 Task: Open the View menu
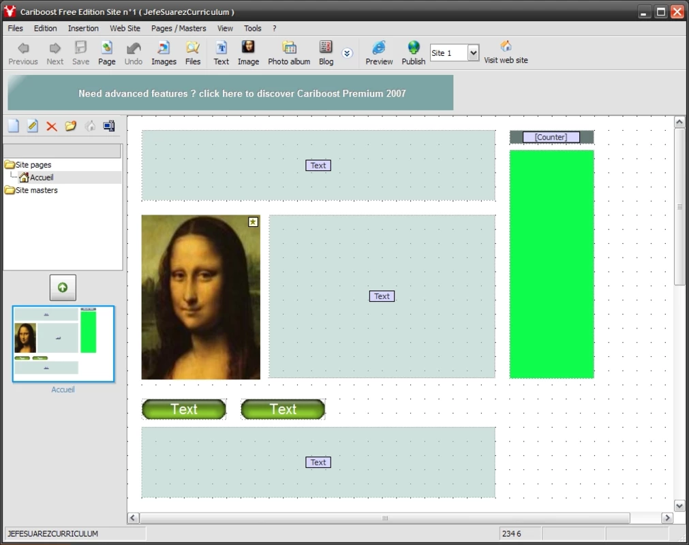pyautogui.click(x=225, y=28)
